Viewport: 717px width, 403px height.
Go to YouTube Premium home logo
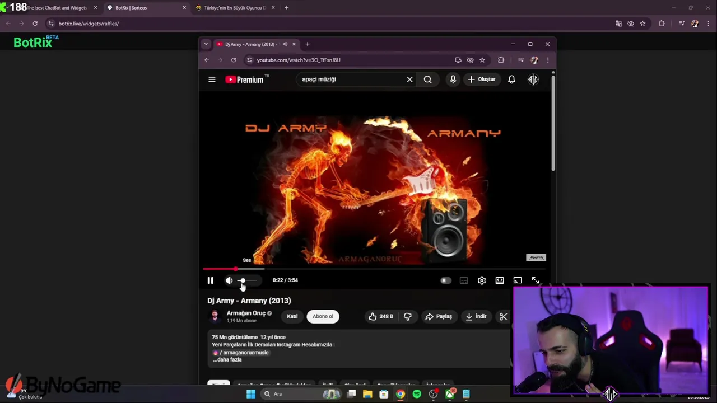click(x=245, y=79)
